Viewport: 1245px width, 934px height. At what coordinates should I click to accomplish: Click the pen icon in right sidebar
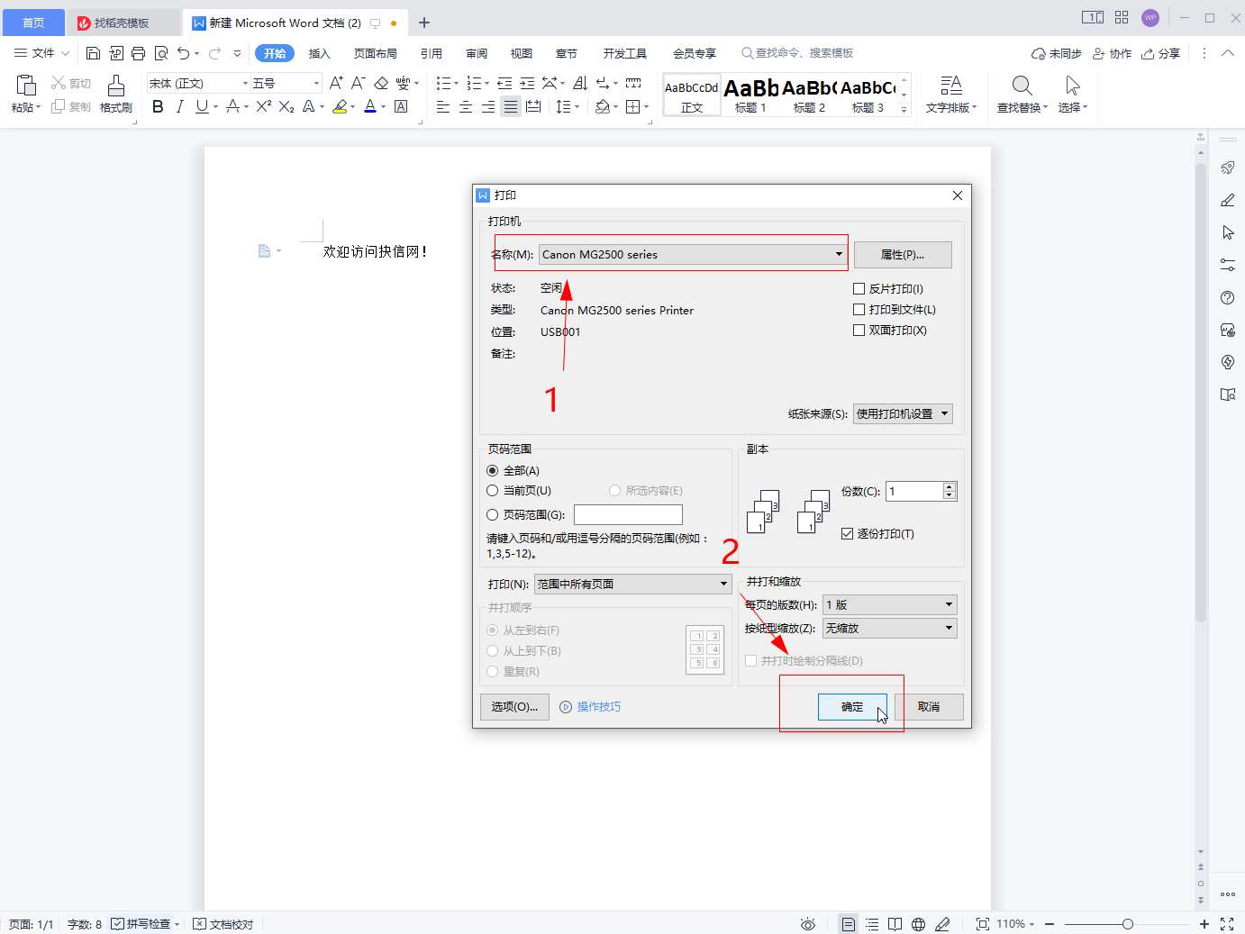tap(1227, 200)
